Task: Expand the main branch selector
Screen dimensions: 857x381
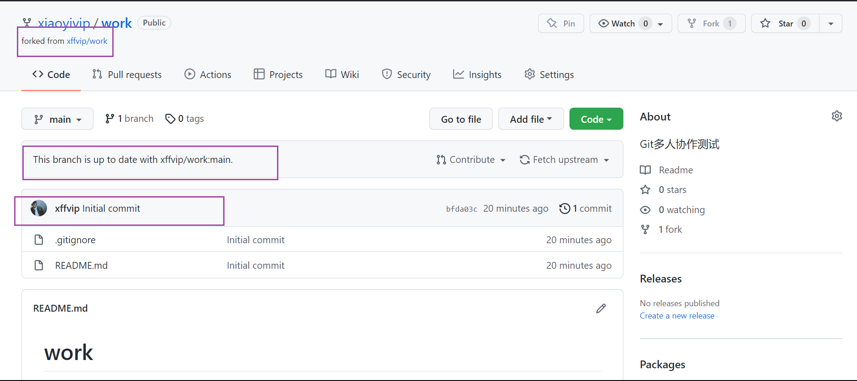Action: point(57,119)
